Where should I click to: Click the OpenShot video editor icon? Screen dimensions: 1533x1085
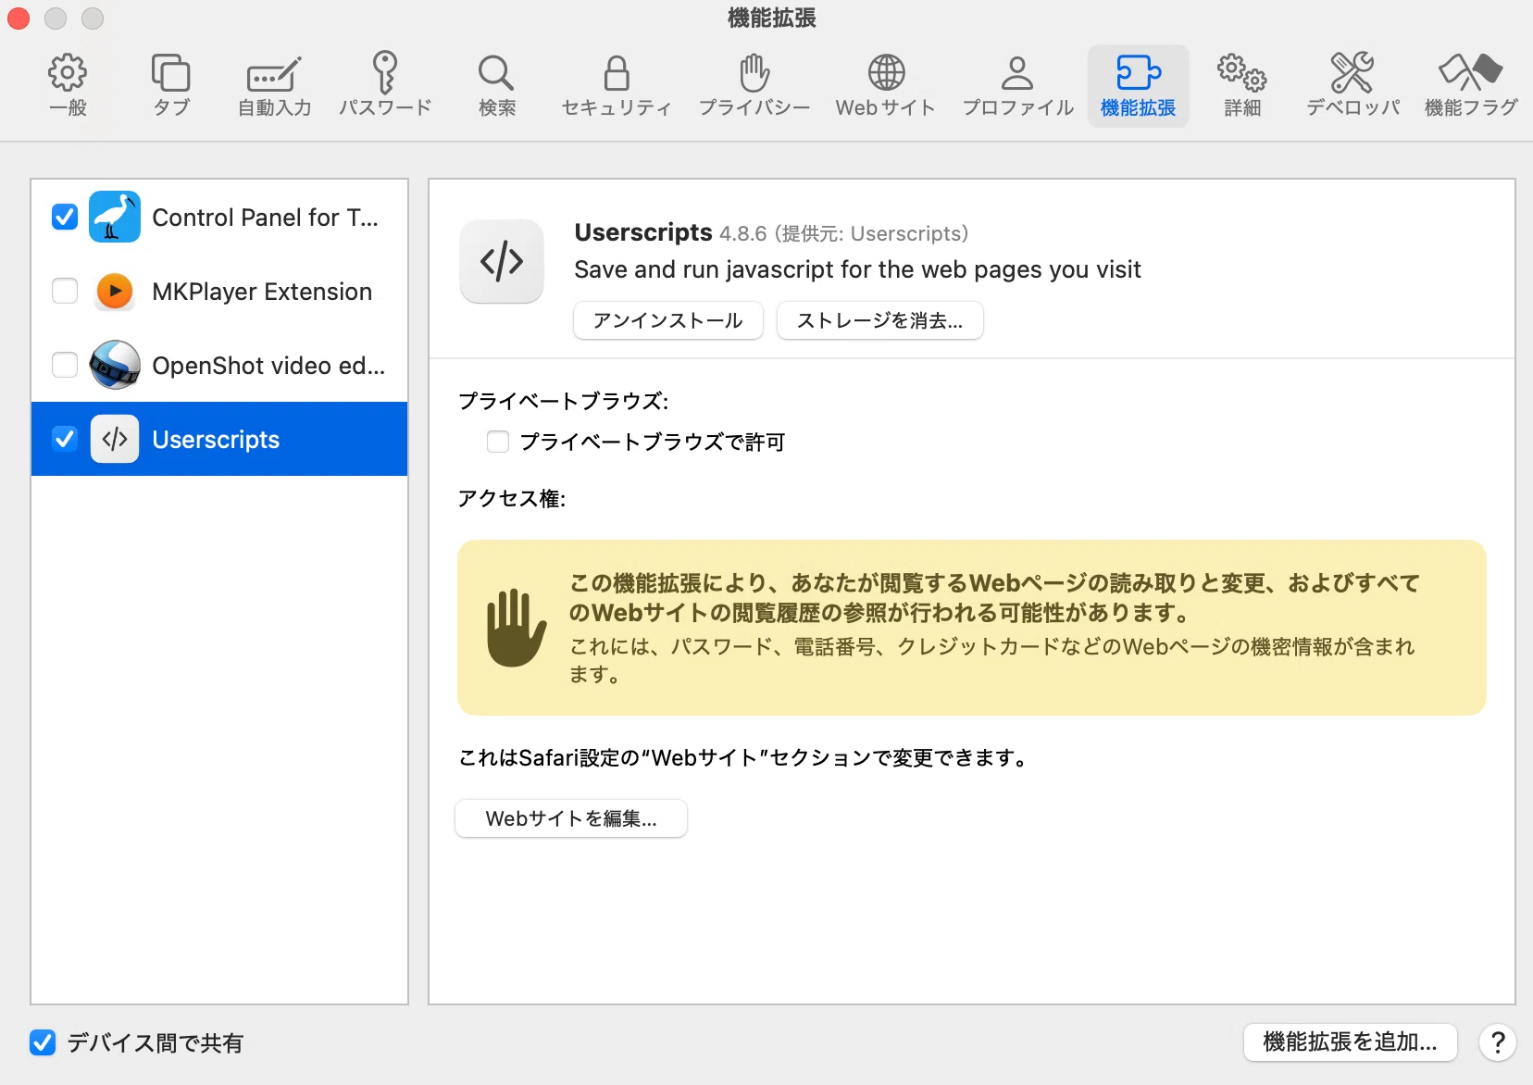click(115, 365)
